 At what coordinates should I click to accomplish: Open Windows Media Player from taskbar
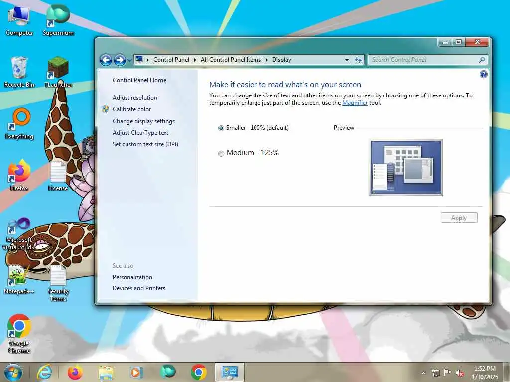136,372
